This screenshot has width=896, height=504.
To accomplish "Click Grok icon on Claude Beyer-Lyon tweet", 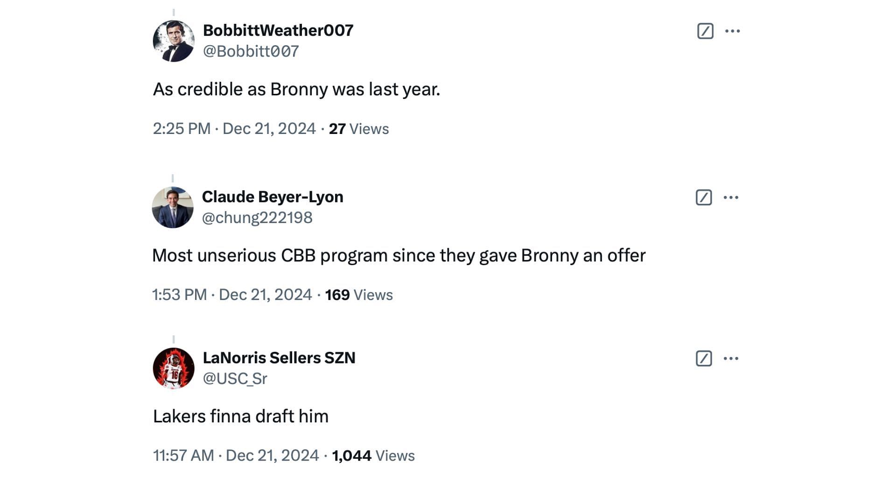I will 704,197.
